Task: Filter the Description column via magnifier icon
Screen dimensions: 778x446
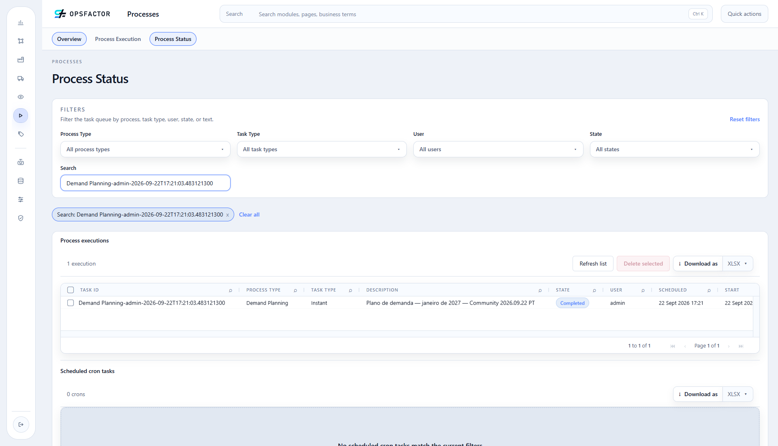Action: (540, 290)
